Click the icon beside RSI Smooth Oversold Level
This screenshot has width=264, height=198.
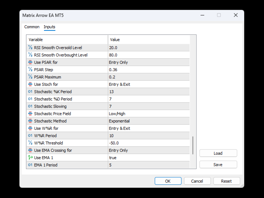pos(30,47)
